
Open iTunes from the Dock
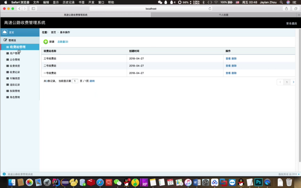coord(188,182)
